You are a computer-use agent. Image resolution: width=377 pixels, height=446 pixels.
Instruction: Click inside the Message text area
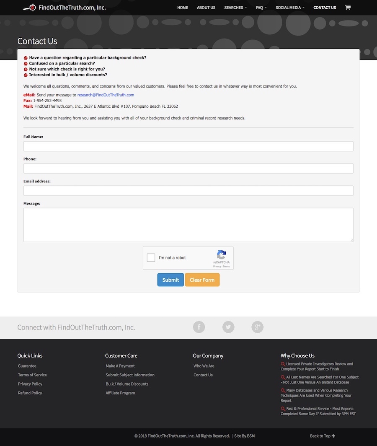(188, 225)
